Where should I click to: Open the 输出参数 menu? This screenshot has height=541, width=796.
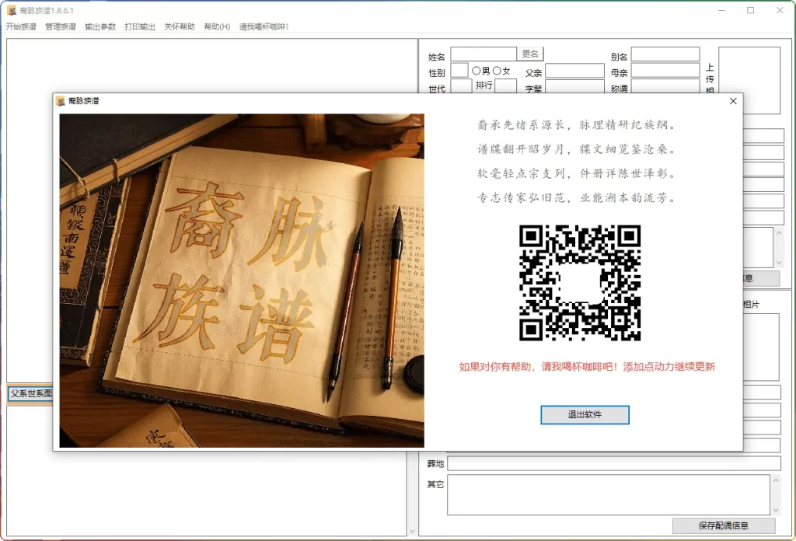[100, 26]
